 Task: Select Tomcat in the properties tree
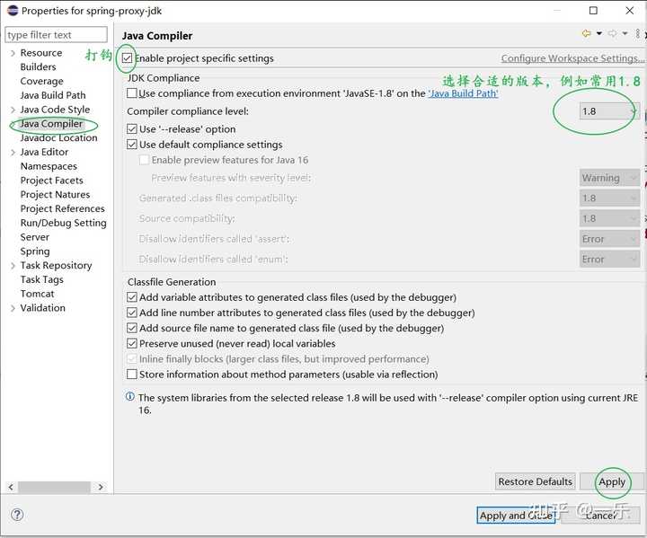tap(37, 294)
